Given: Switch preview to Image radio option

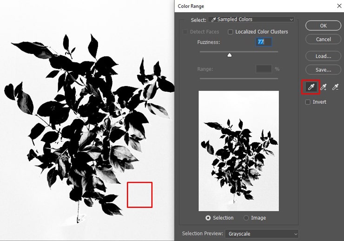Looking at the screenshot, I should (x=245, y=218).
